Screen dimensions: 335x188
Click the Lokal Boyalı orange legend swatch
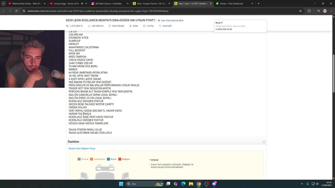(x=92, y=159)
